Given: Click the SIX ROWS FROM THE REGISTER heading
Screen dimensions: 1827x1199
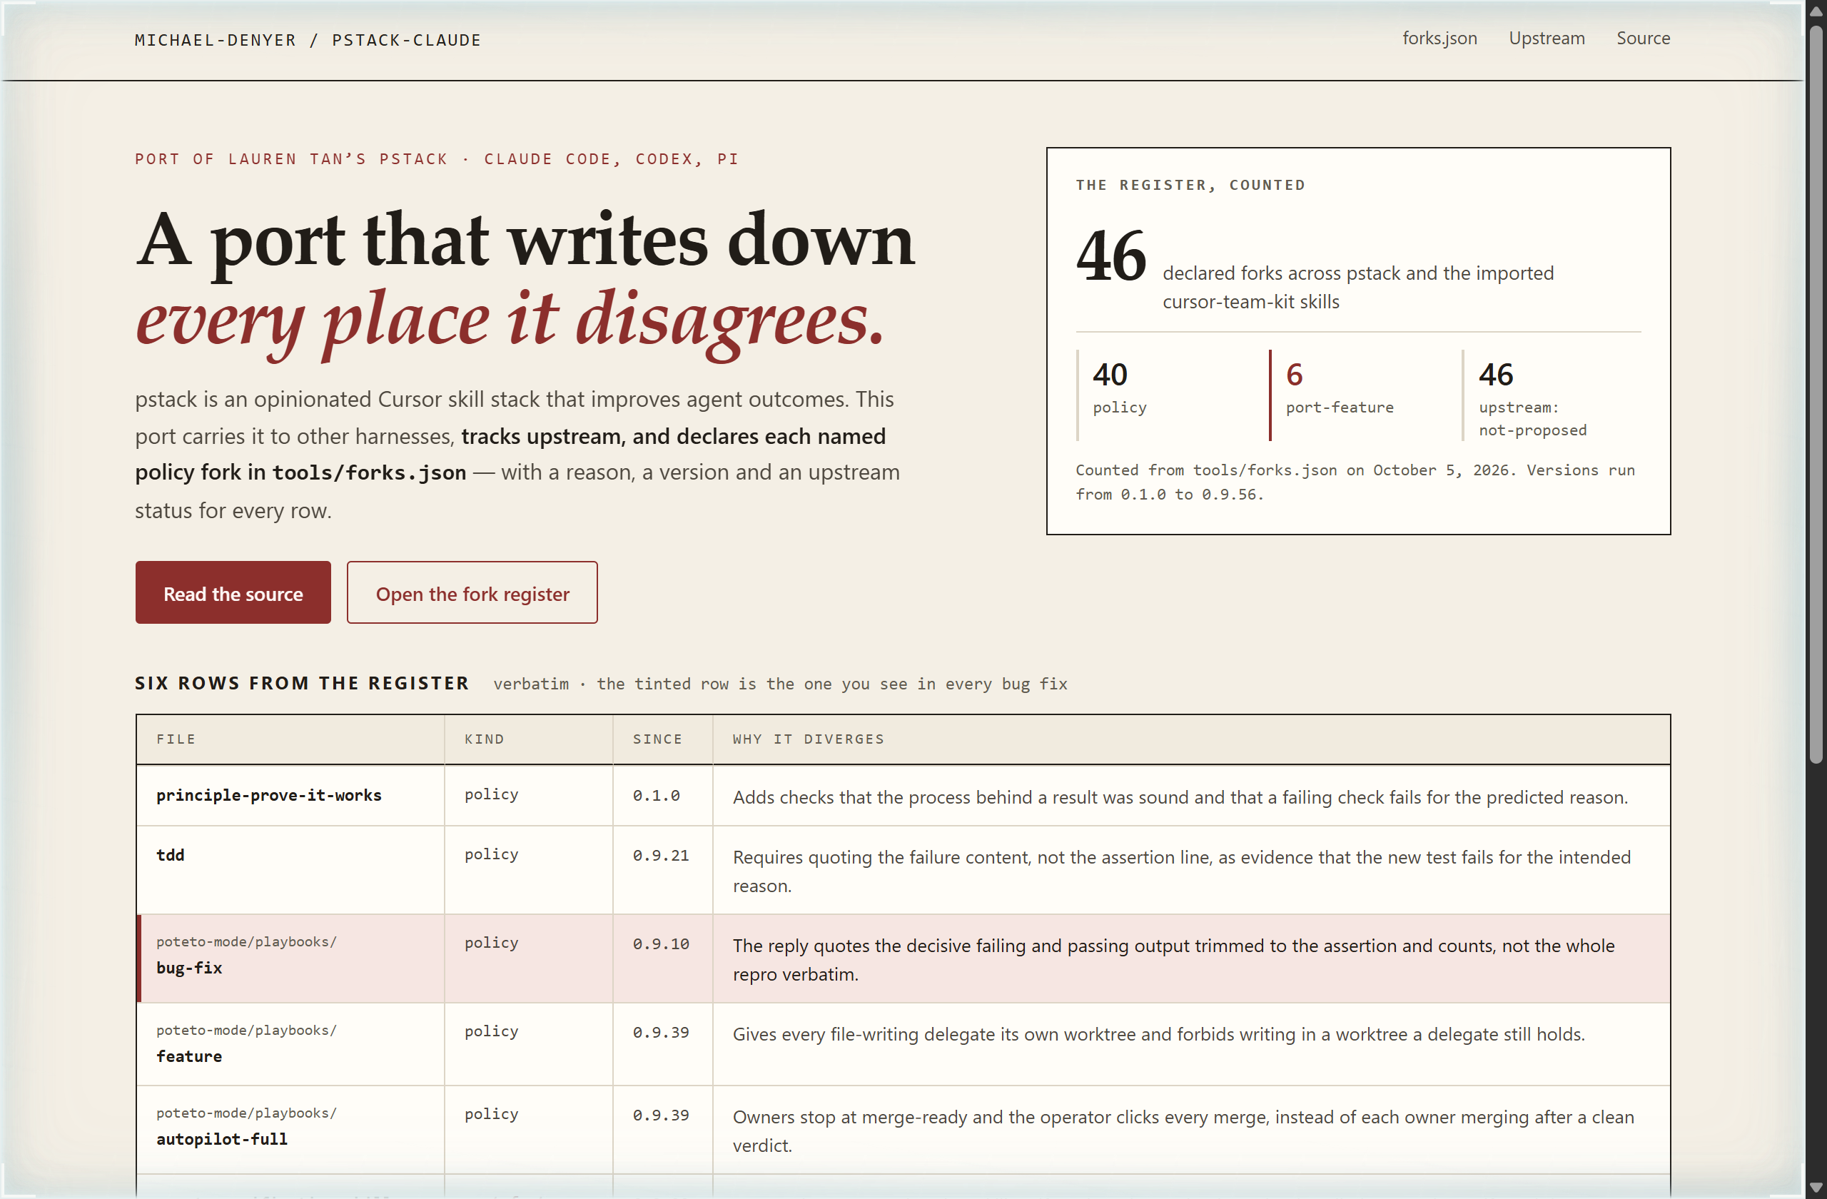Looking at the screenshot, I should [302, 683].
